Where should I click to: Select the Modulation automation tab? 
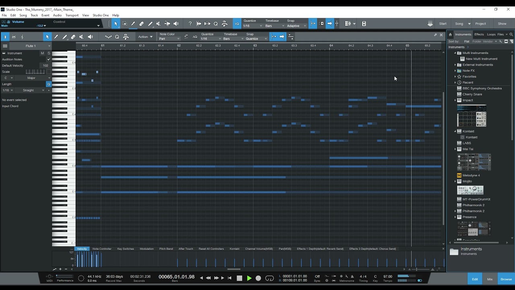(146, 249)
